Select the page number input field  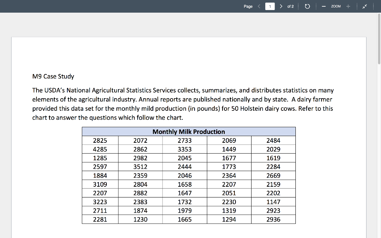coord(270,6)
